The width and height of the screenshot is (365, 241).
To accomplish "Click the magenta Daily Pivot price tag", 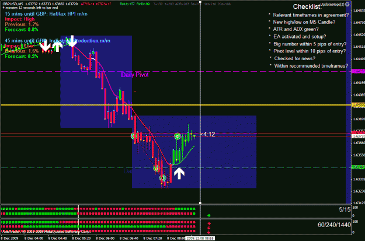I will (x=358, y=71).
